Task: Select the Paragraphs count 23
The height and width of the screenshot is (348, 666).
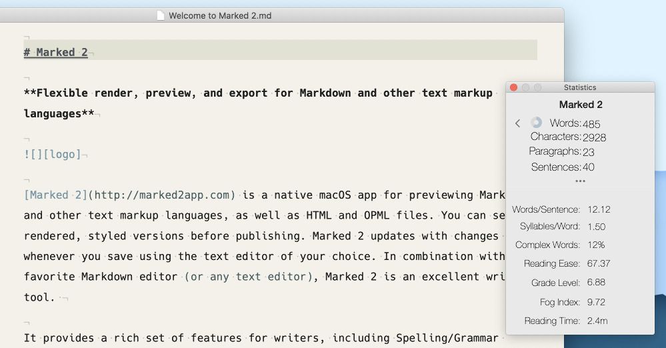Action: tap(588, 152)
